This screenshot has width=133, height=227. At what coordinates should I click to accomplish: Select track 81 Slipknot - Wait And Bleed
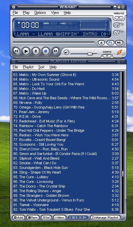coord(66,158)
